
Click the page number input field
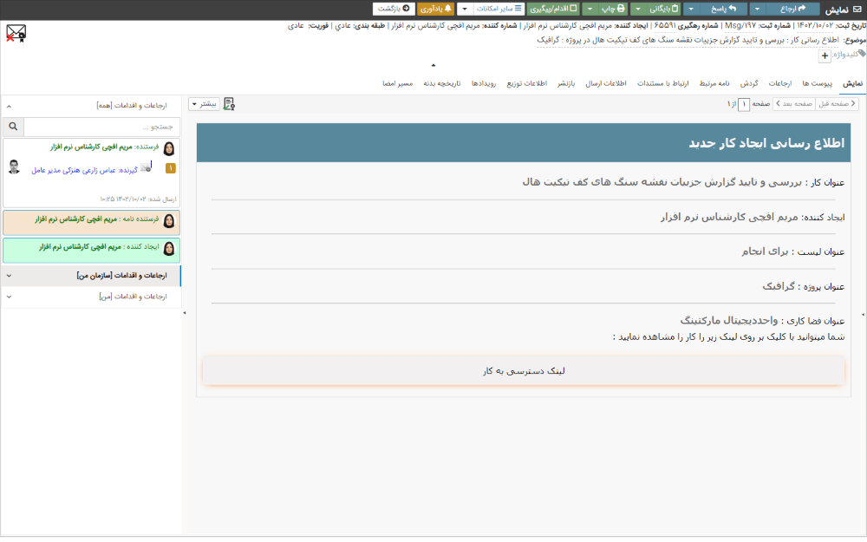coord(744,104)
